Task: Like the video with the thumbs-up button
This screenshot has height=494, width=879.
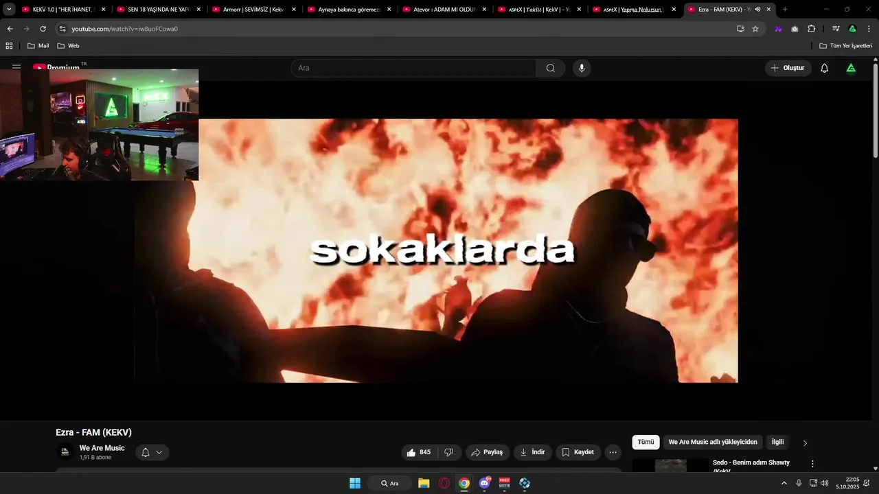Action: (x=418, y=452)
